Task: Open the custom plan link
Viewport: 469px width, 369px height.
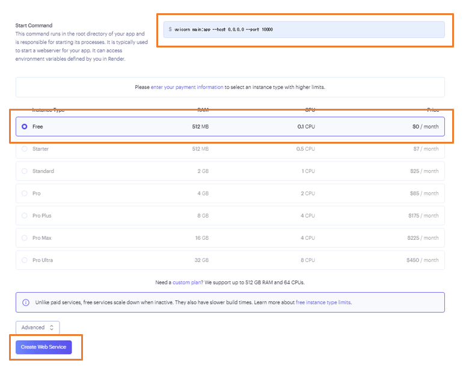Action: (186, 282)
